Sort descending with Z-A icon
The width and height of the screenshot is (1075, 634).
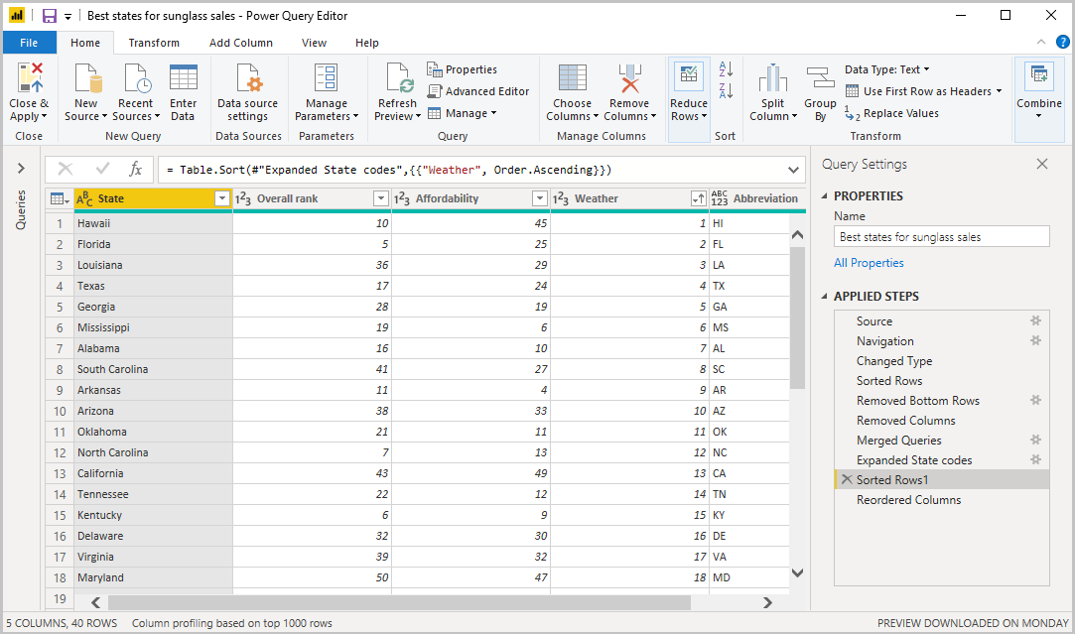[726, 90]
